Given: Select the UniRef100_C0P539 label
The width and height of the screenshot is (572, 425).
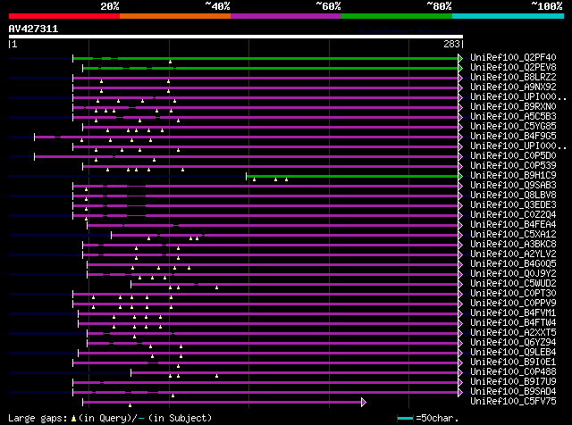Looking at the screenshot, I should (x=513, y=165).
